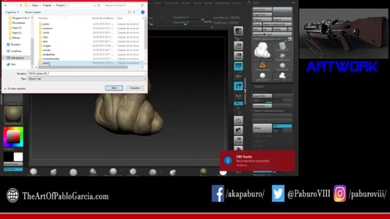Click the BPR render icon on right shelf

pos(238,31)
